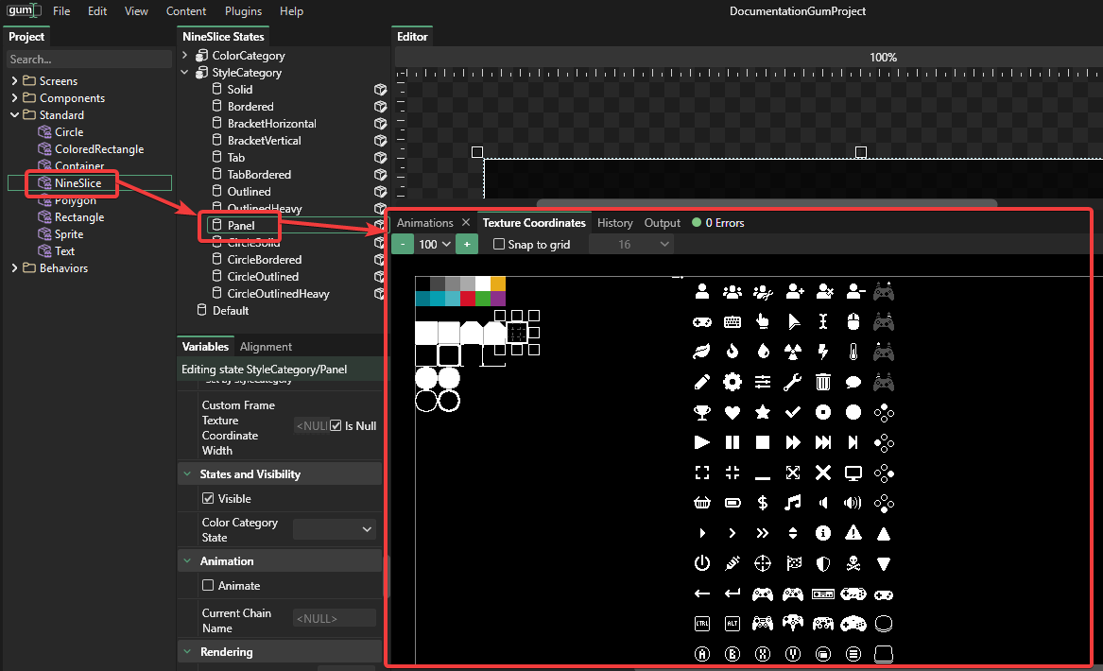The image size is (1103, 671).
Task: Click the trophy icon in the texture sheet
Action: (701, 413)
